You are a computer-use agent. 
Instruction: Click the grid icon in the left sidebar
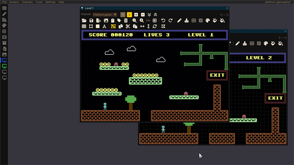4,8
